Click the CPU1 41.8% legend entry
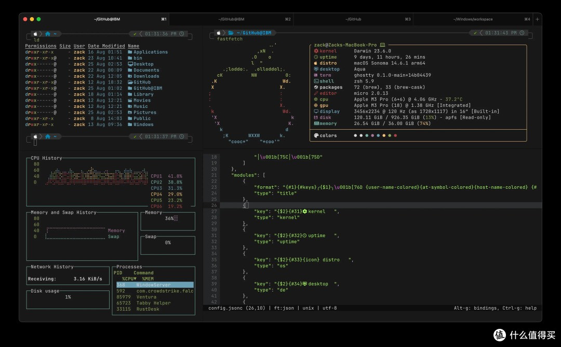The width and height of the screenshot is (561, 347). (x=166, y=176)
